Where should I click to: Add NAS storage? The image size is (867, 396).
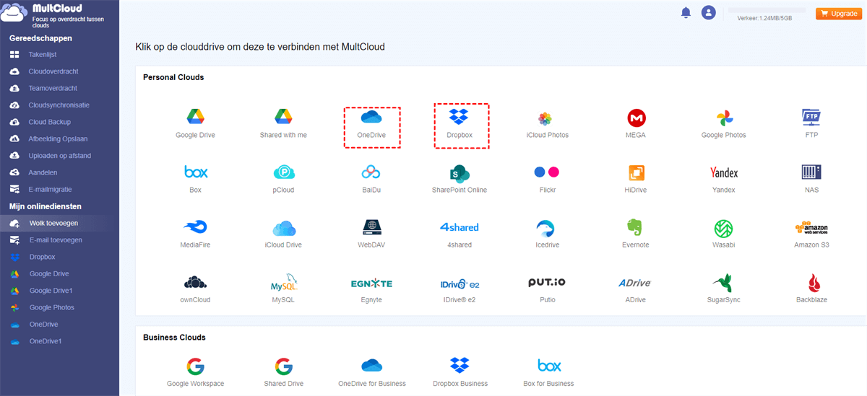coord(811,179)
